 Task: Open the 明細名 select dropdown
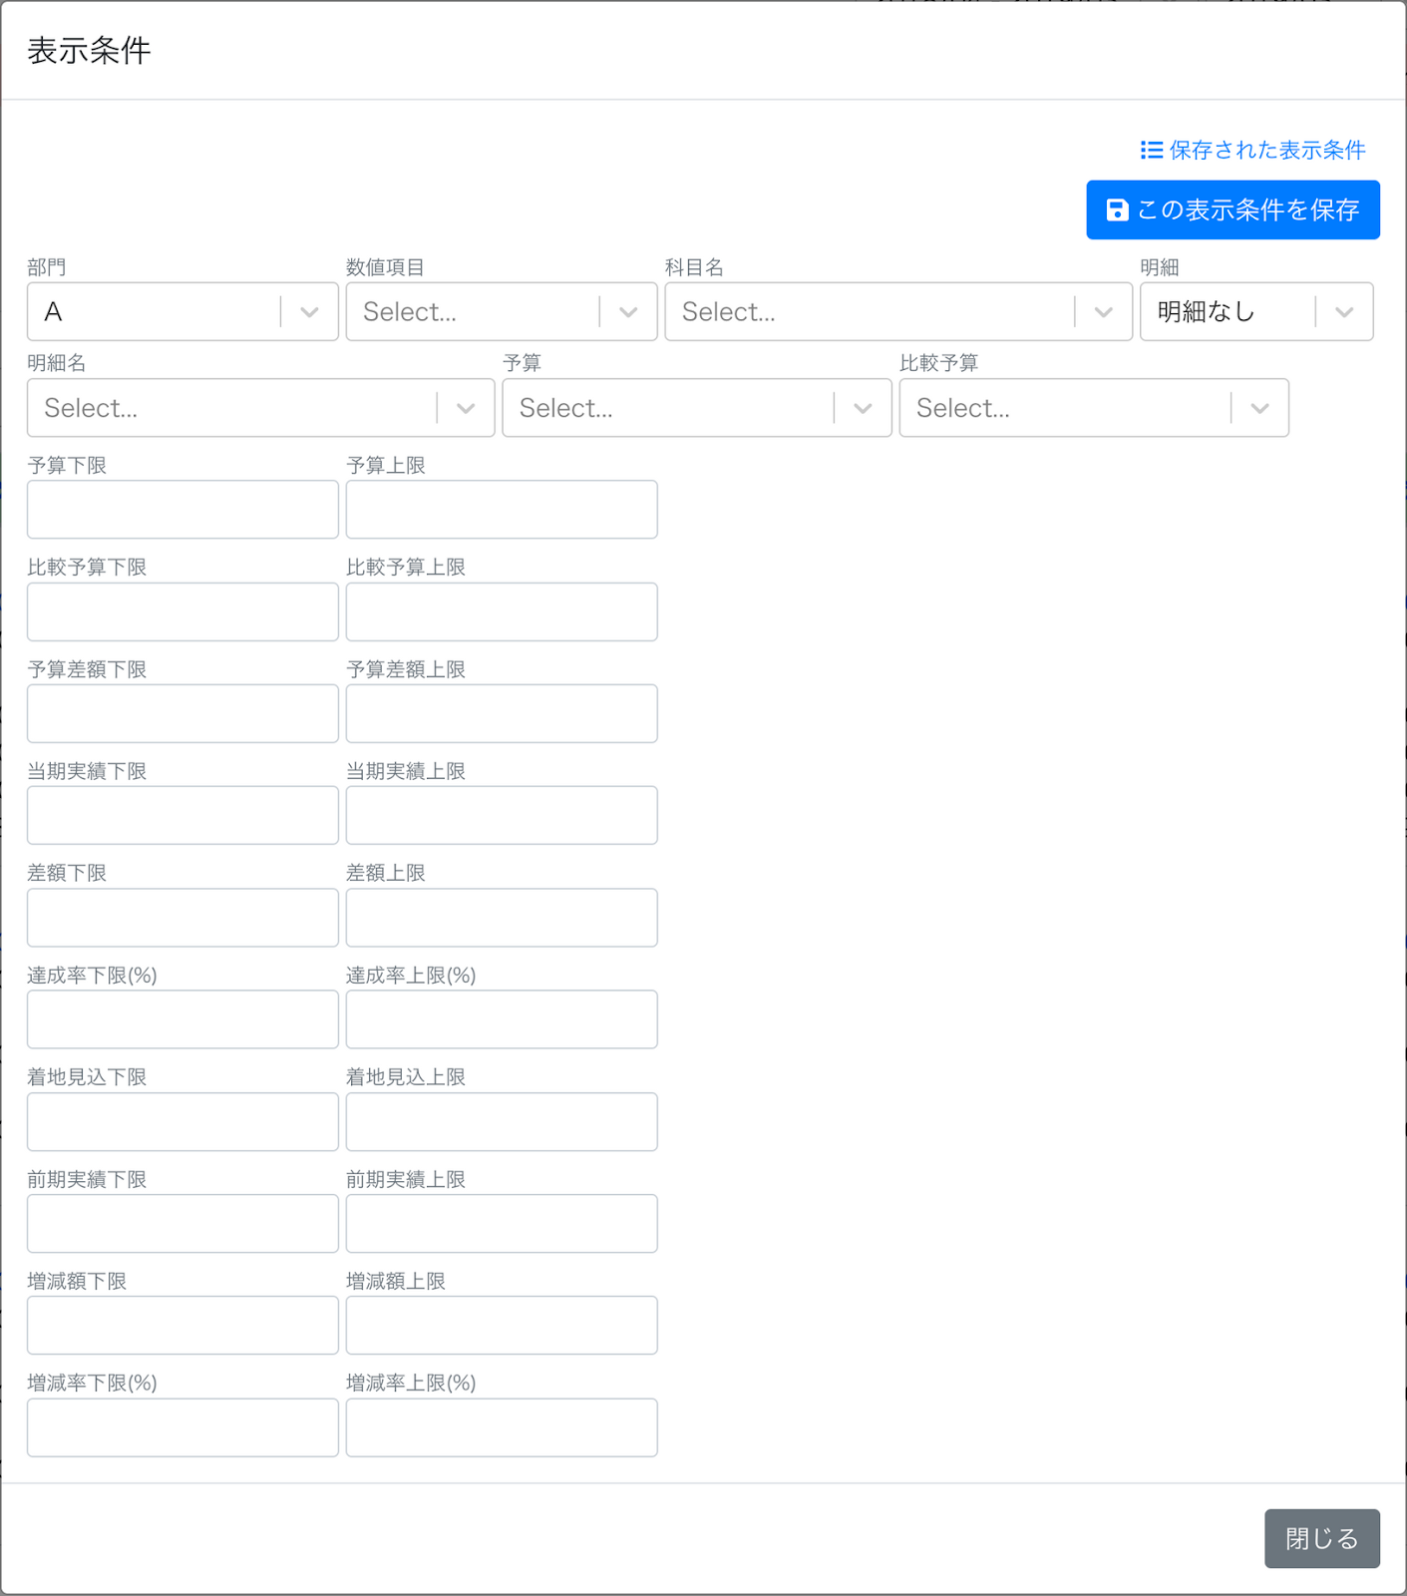[x=261, y=408]
